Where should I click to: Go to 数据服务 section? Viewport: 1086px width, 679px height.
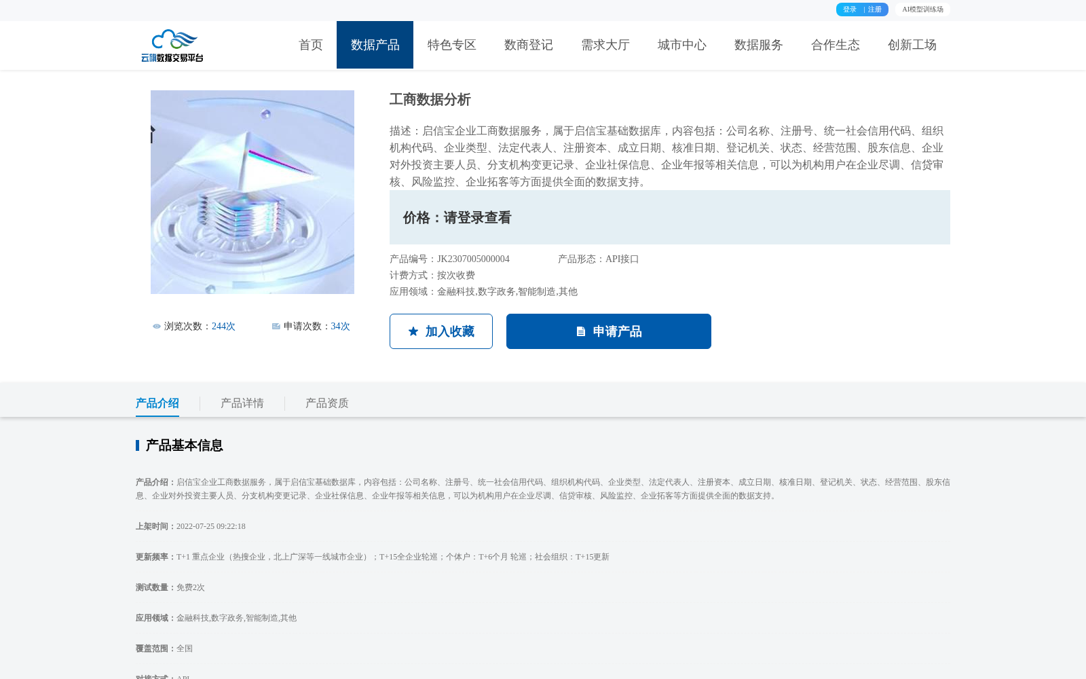click(x=759, y=45)
